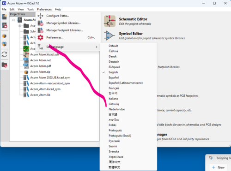Click the red gear Preferences icon
Viewport: 231px width, 171px height.
click(x=41, y=37)
